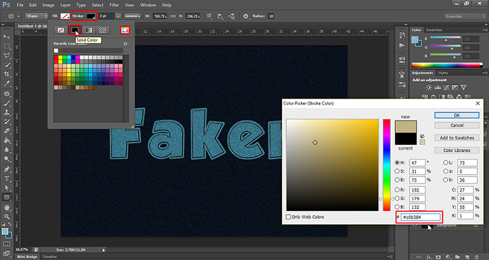Pick the Pattern stroke type icon
The height and width of the screenshot is (260, 489).
pyautogui.click(x=103, y=29)
